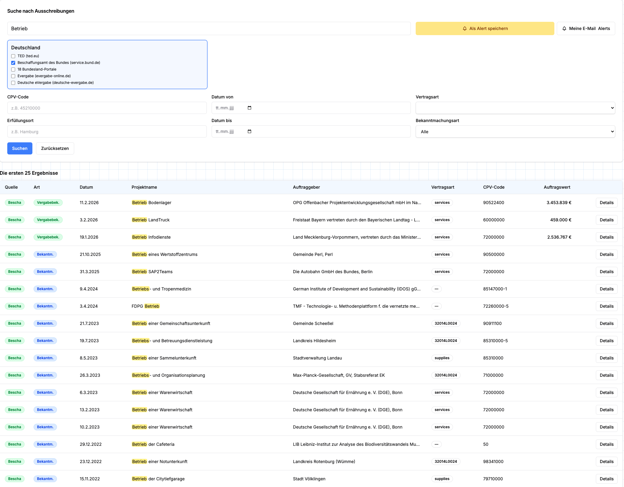
Task: Enable Deutsche eVergabe checkbox
Action: tap(13, 83)
